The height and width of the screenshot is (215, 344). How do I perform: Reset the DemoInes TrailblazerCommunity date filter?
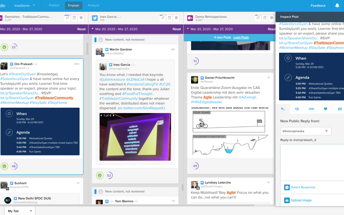click(x=82, y=29)
